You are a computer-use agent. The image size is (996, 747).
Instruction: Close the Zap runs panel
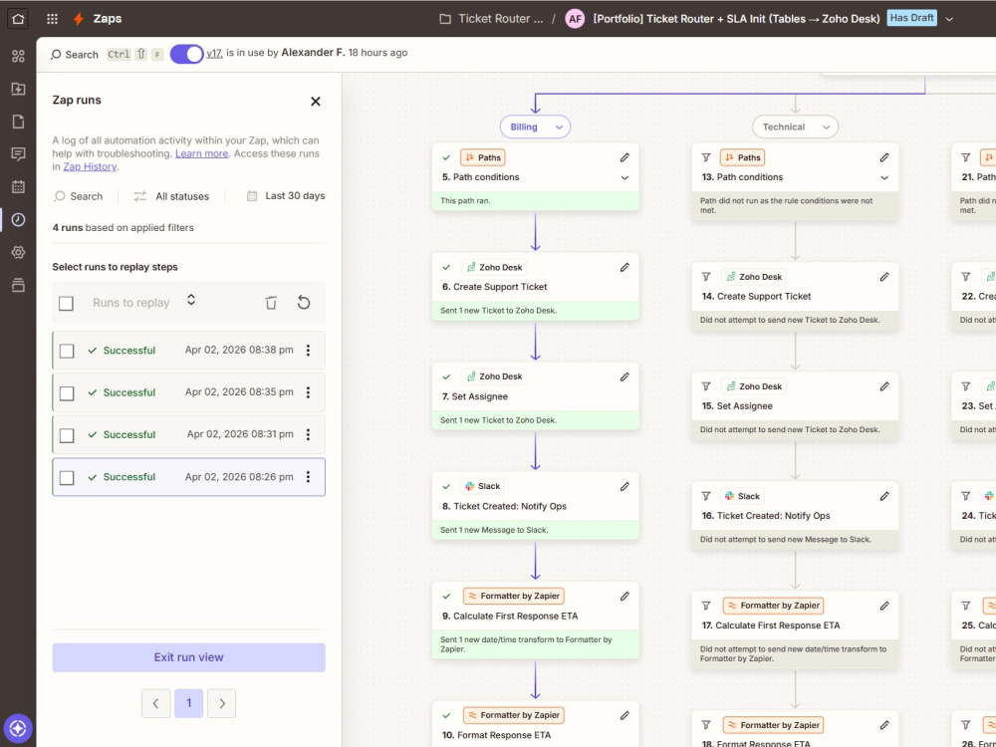point(315,101)
